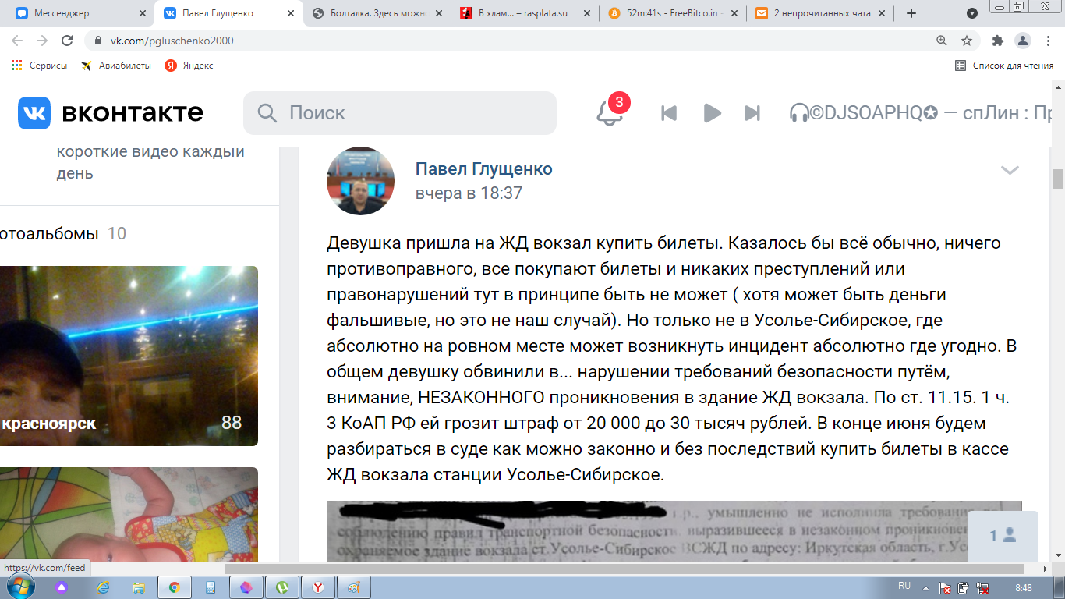This screenshot has width=1065, height=599.
Task: Open Chrome extensions puzzle icon
Action: coord(998,41)
